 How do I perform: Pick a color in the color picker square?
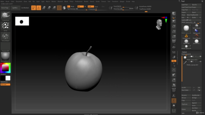5,68
